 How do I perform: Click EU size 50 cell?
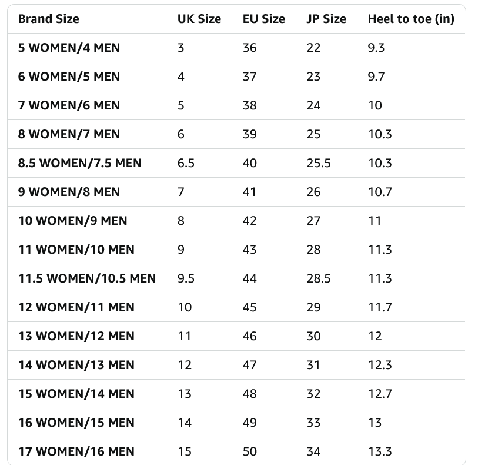click(250, 451)
